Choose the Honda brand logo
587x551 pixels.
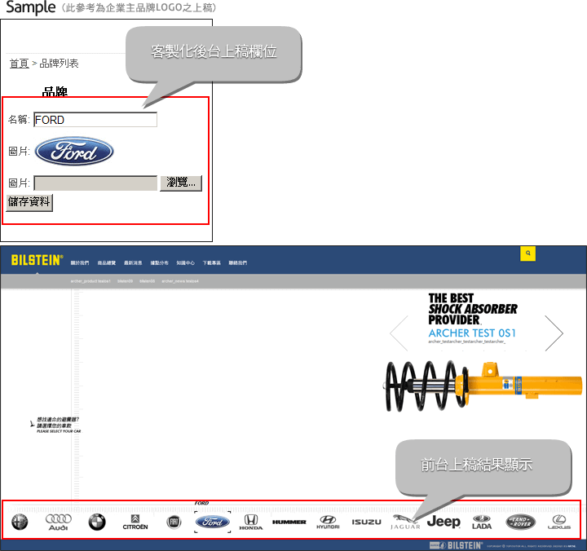coord(251,522)
